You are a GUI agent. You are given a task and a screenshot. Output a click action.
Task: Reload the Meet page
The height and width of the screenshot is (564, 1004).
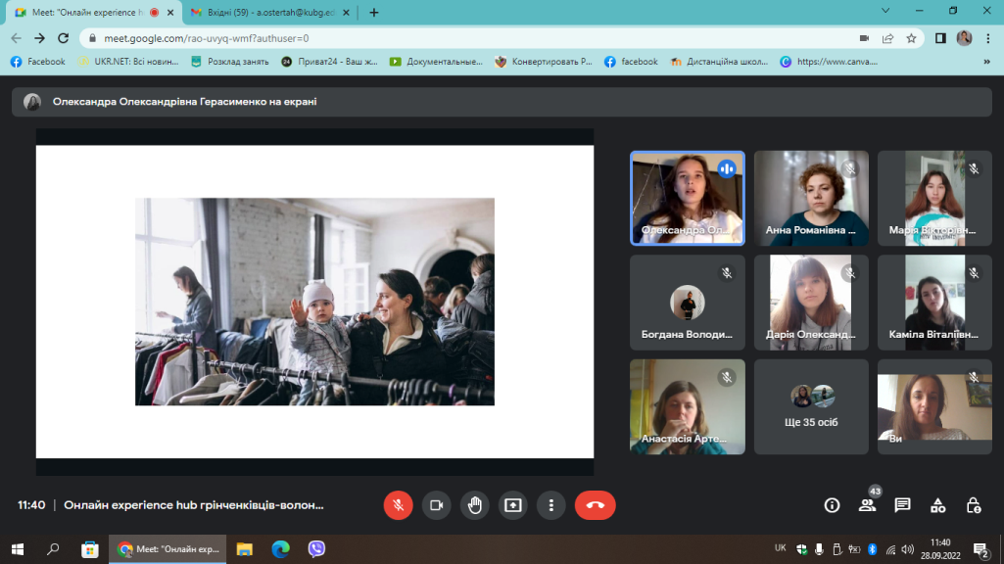pyautogui.click(x=63, y=38)
